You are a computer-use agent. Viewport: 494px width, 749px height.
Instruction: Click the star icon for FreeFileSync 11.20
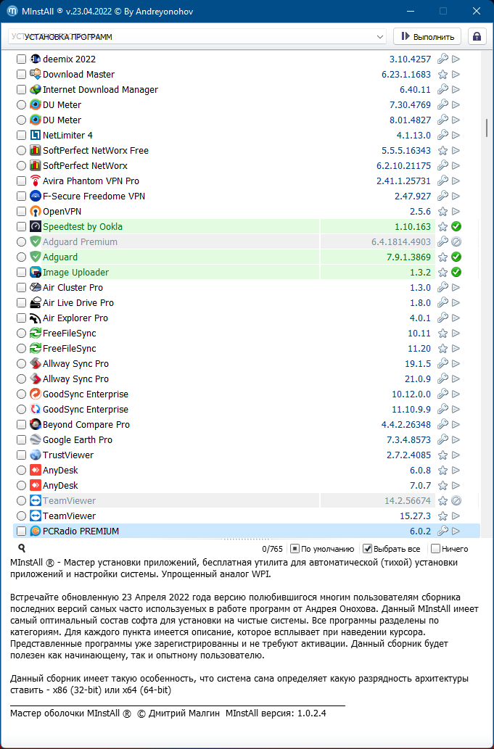point(443,349)
